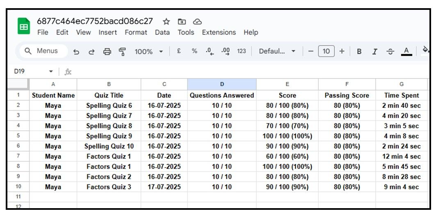Click the increase font size plus button

(x=342, y=51)
